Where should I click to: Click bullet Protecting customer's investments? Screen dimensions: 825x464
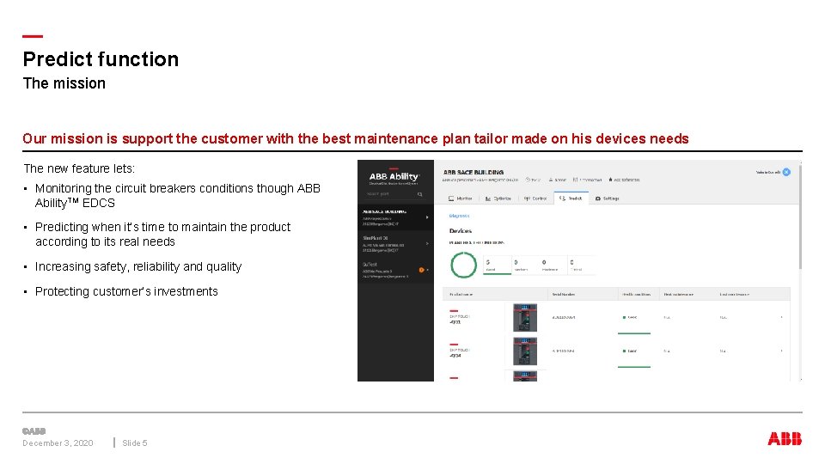(126, 291)
